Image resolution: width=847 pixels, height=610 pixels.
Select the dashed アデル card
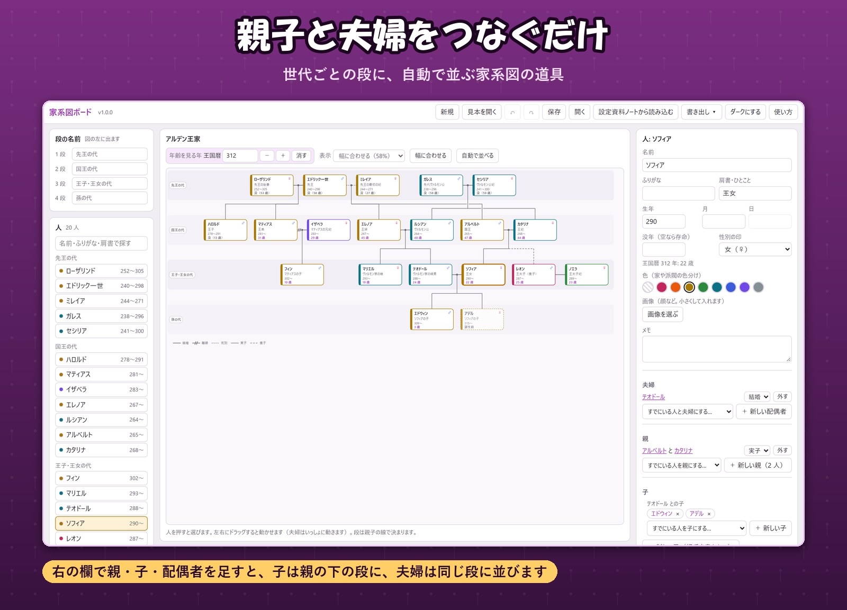(x=482, y=320)
